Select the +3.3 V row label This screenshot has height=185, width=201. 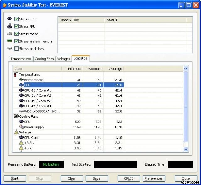29,143
